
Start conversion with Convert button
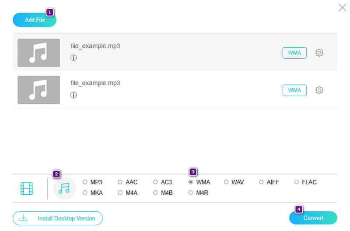coord(313,218)
